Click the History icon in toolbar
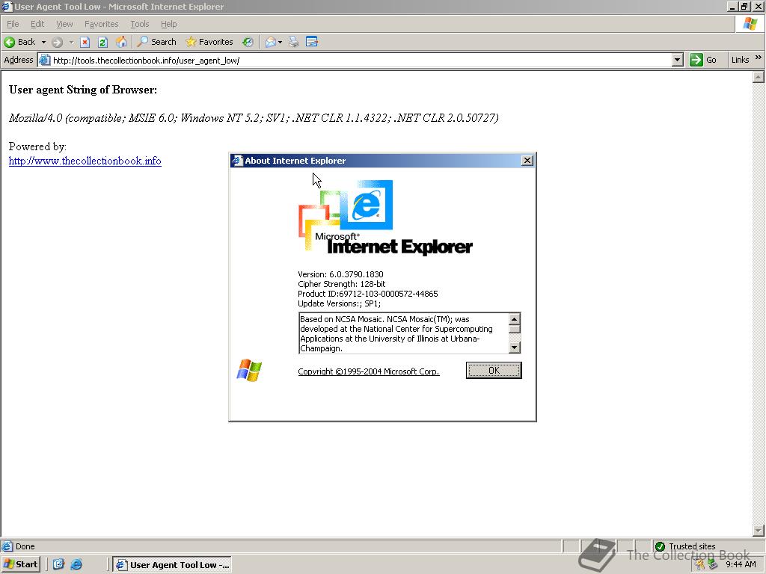766x574 pixels. pyautogui.click(x=248, y=42)
